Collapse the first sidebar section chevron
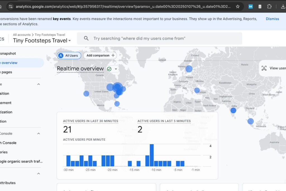The height and width of the screenshot is (191, 286). click(x=39, y=84)
